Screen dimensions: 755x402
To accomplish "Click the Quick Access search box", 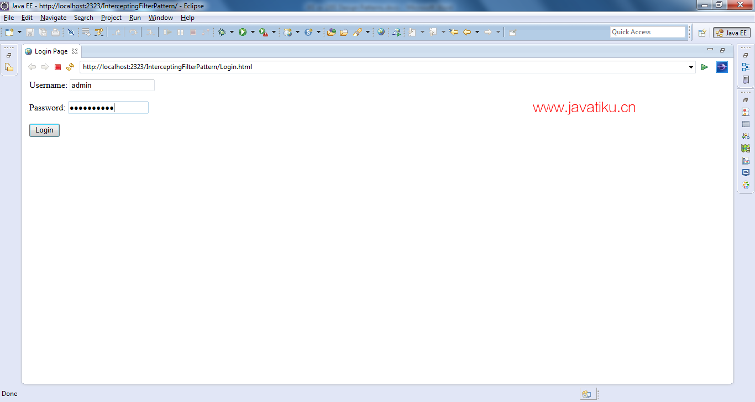I will click(x=648, y=32).
